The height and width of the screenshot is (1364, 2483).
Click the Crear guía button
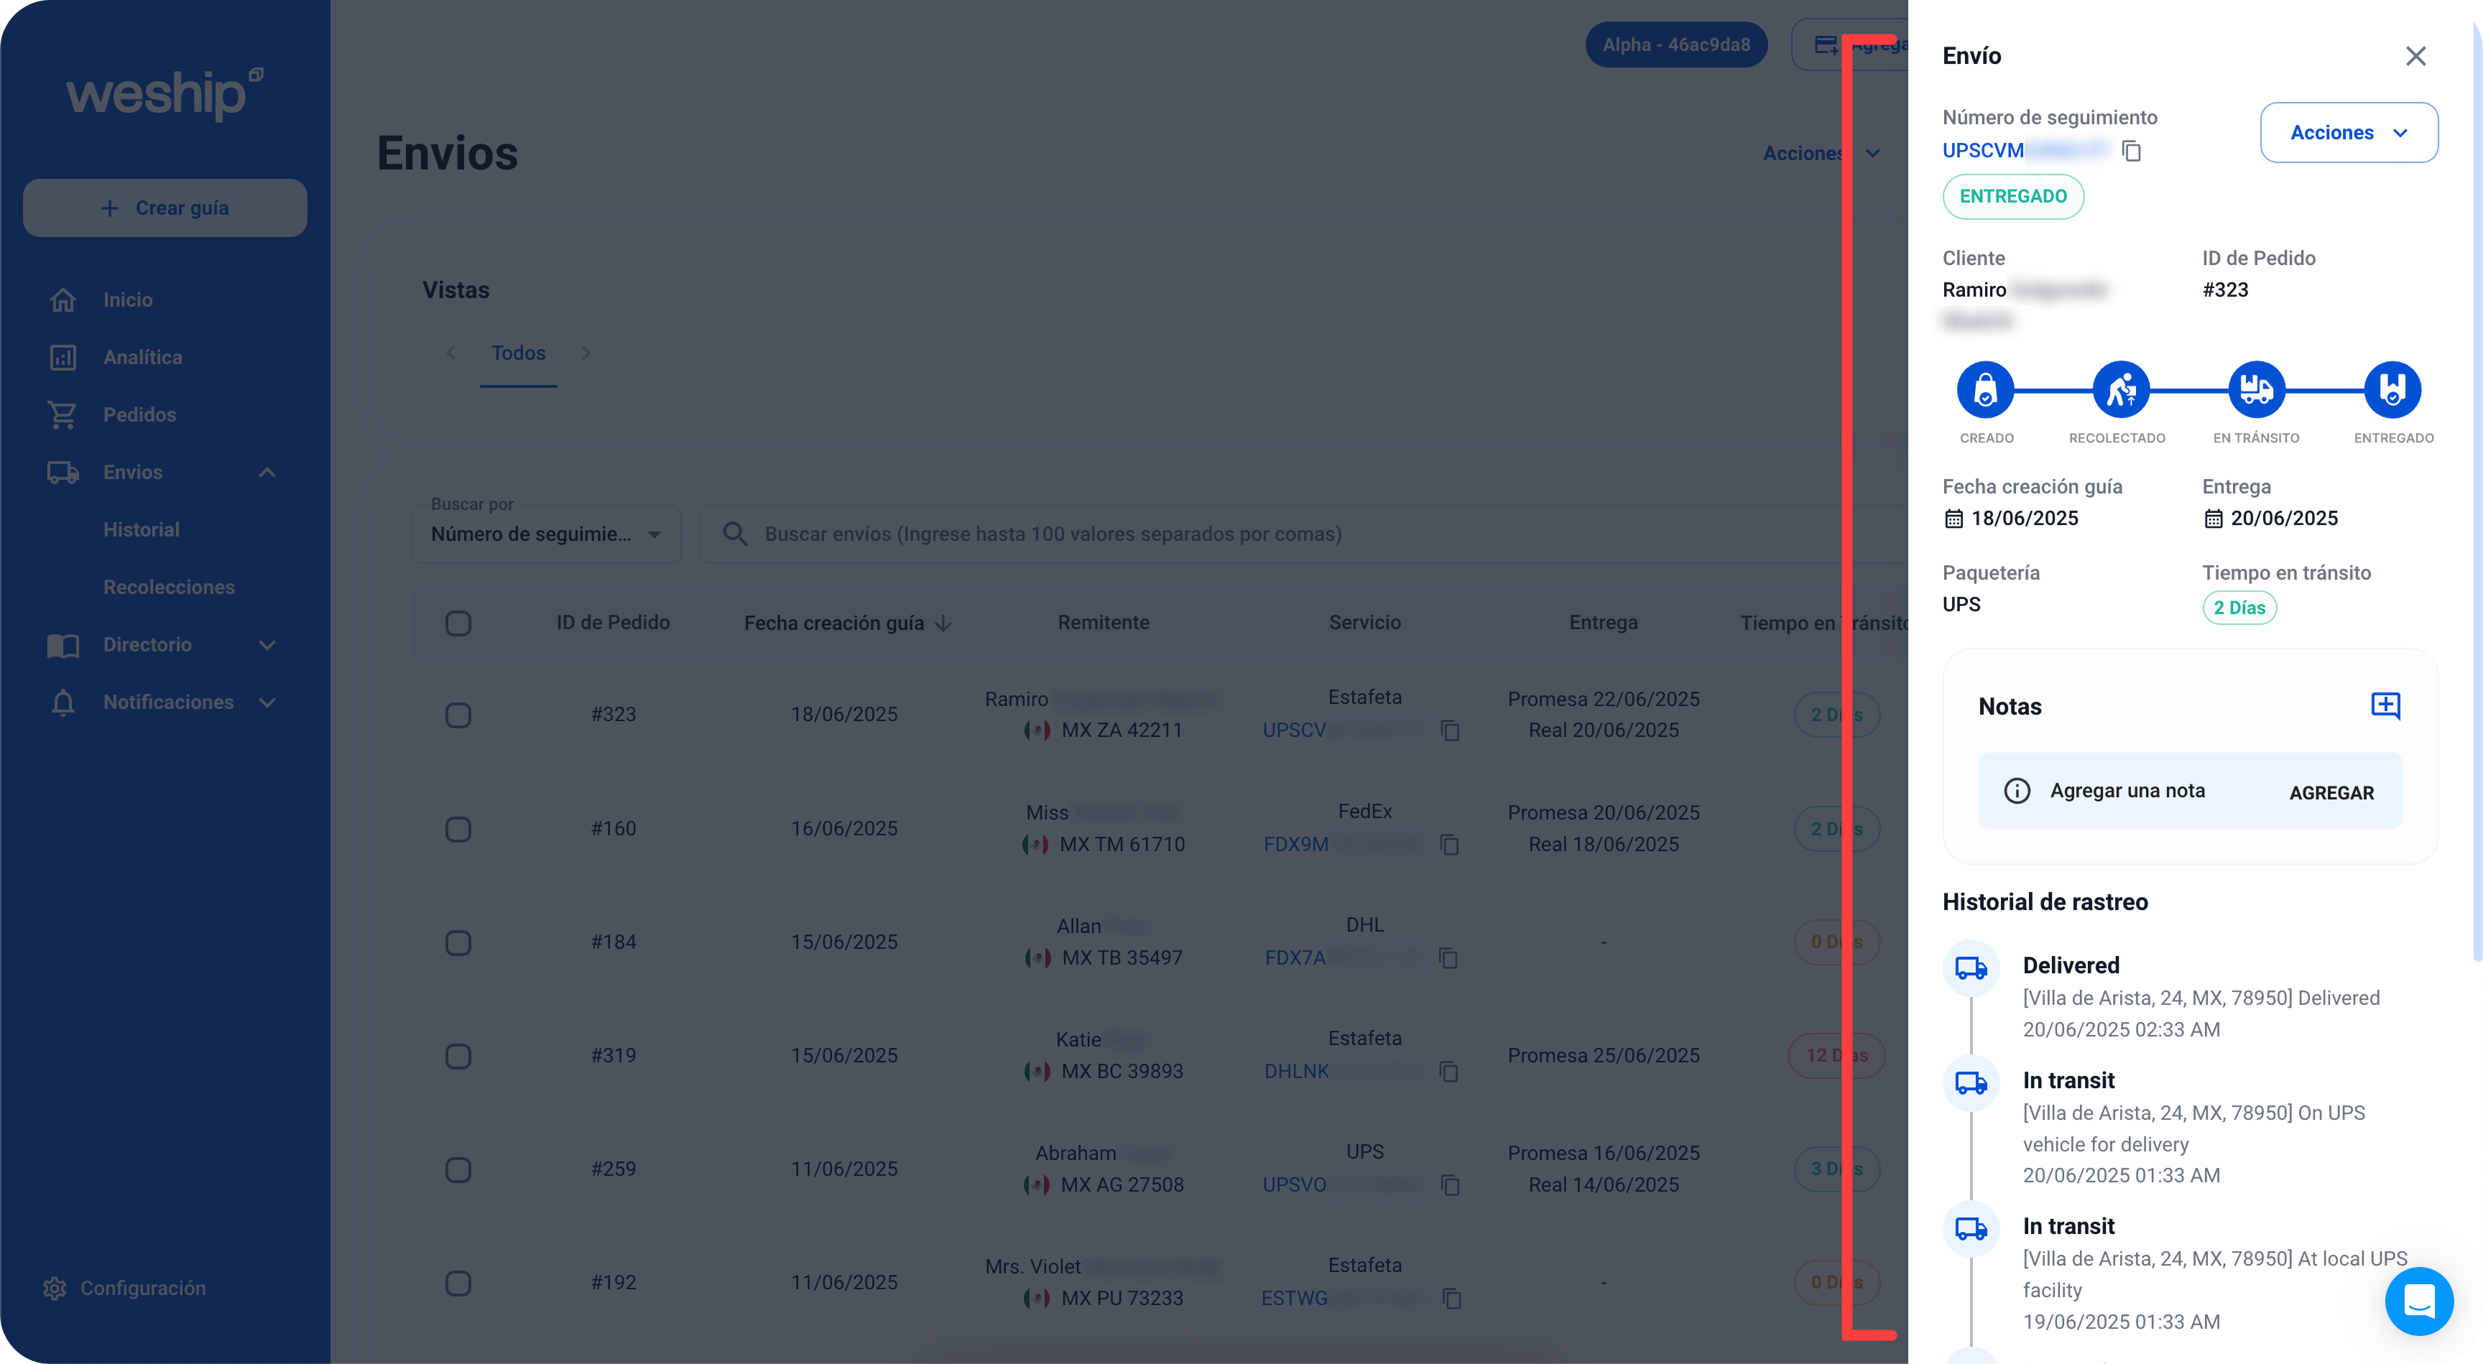(x=165, y=208)
